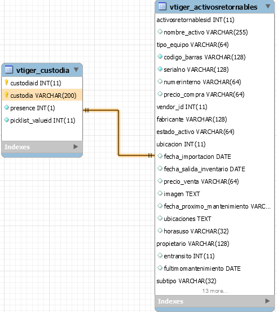Click the vtiger_custodia table icon

(x=8, y=70)
